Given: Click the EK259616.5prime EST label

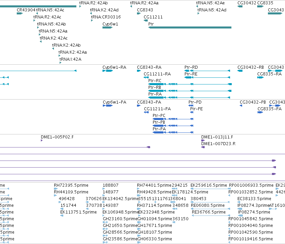Looking at the screenshot, I should click(x=209, y=185).
